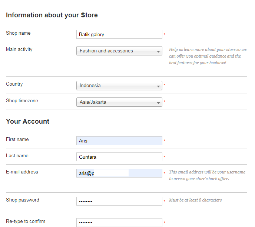
Task: Click the Shop name input field
Action: [119, 34]
